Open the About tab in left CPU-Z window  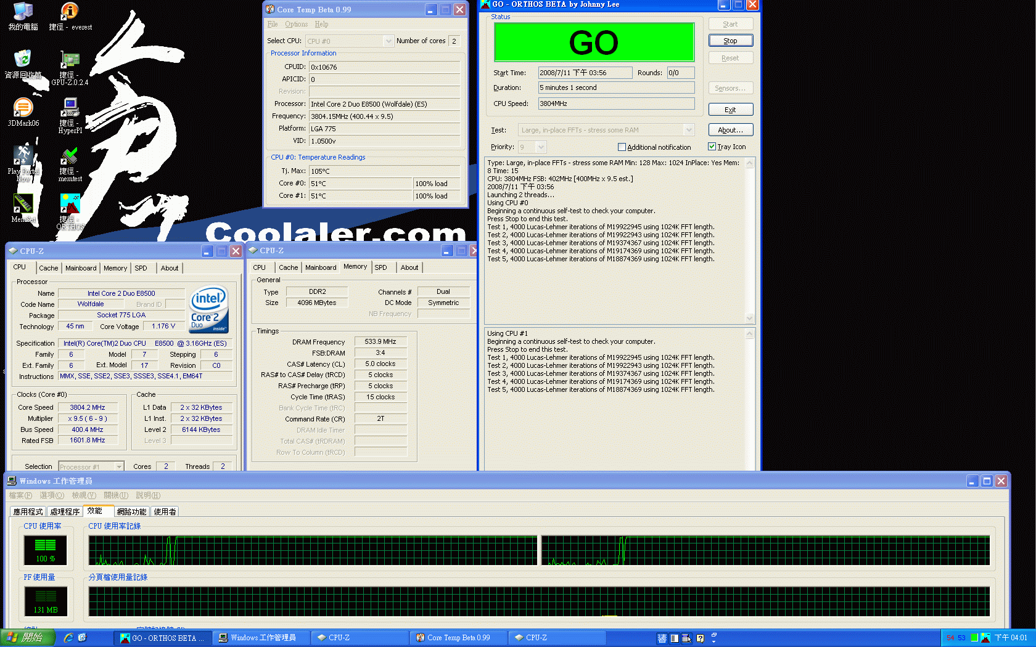pyautogui.click(x=170, y=268)
